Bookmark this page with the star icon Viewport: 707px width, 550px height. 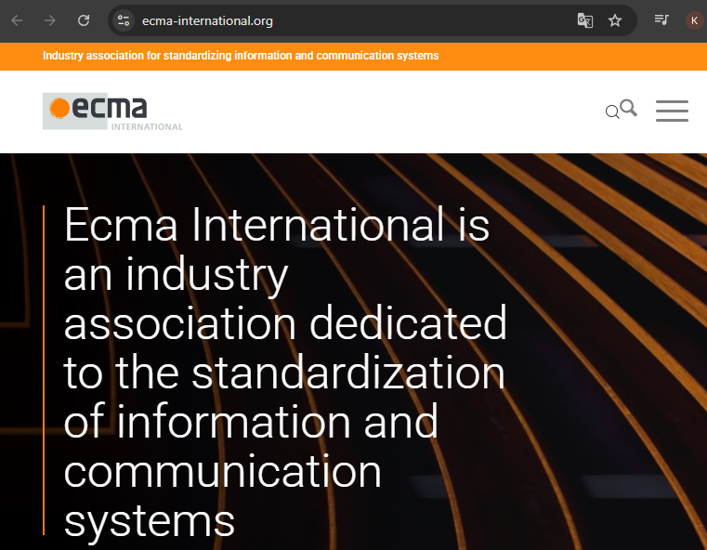(x=615, y=20)
